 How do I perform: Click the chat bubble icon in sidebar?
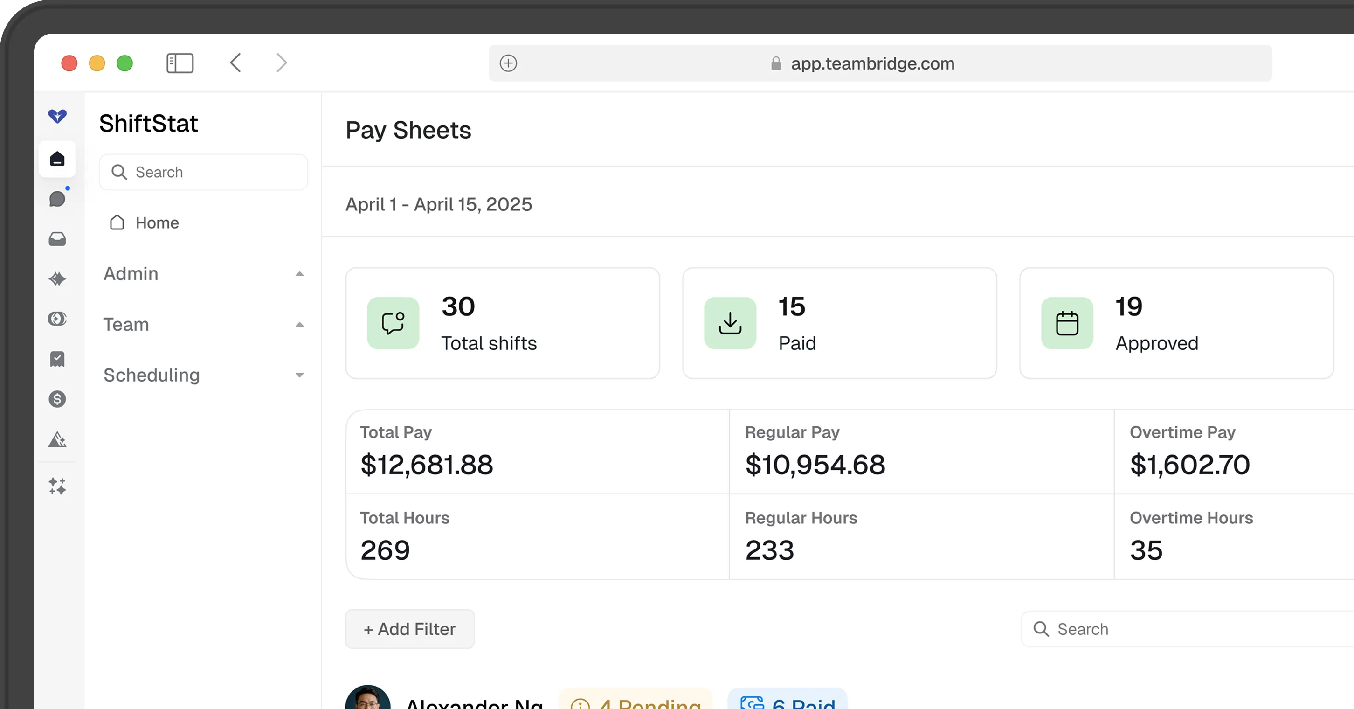57,199
